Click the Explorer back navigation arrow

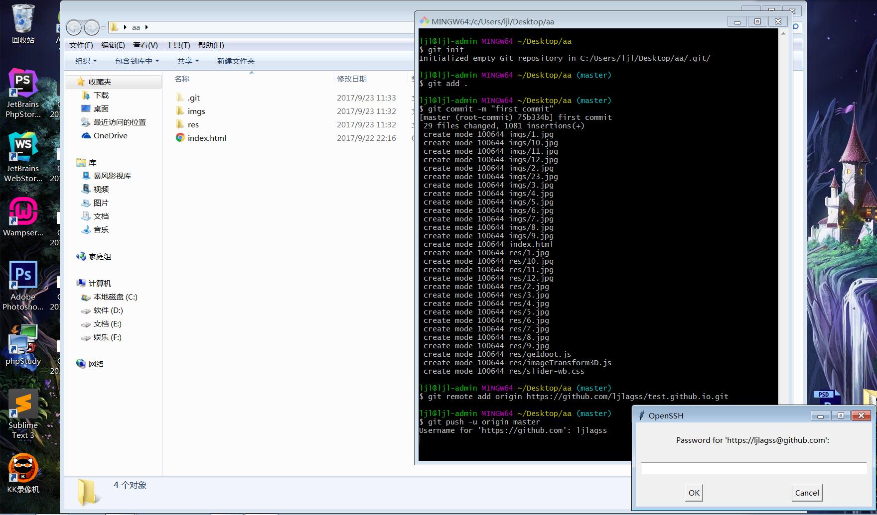tap(74, 27)
